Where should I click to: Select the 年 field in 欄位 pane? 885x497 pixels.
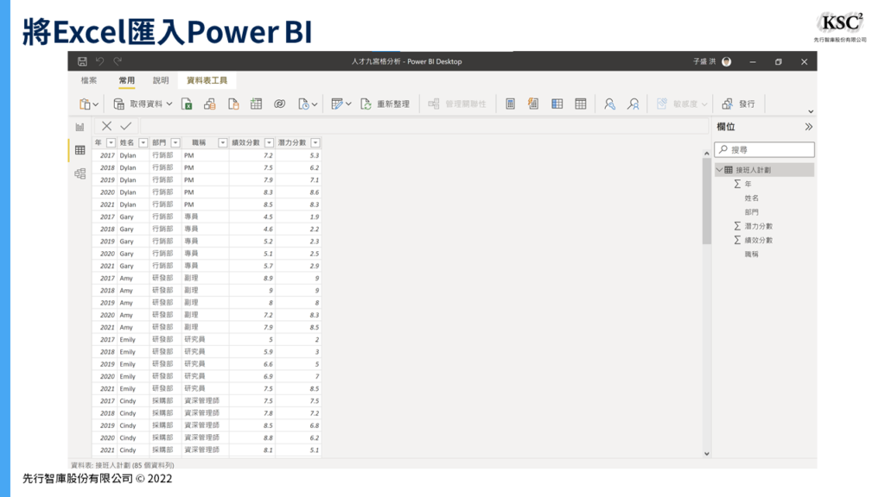(x=748, y=184)
